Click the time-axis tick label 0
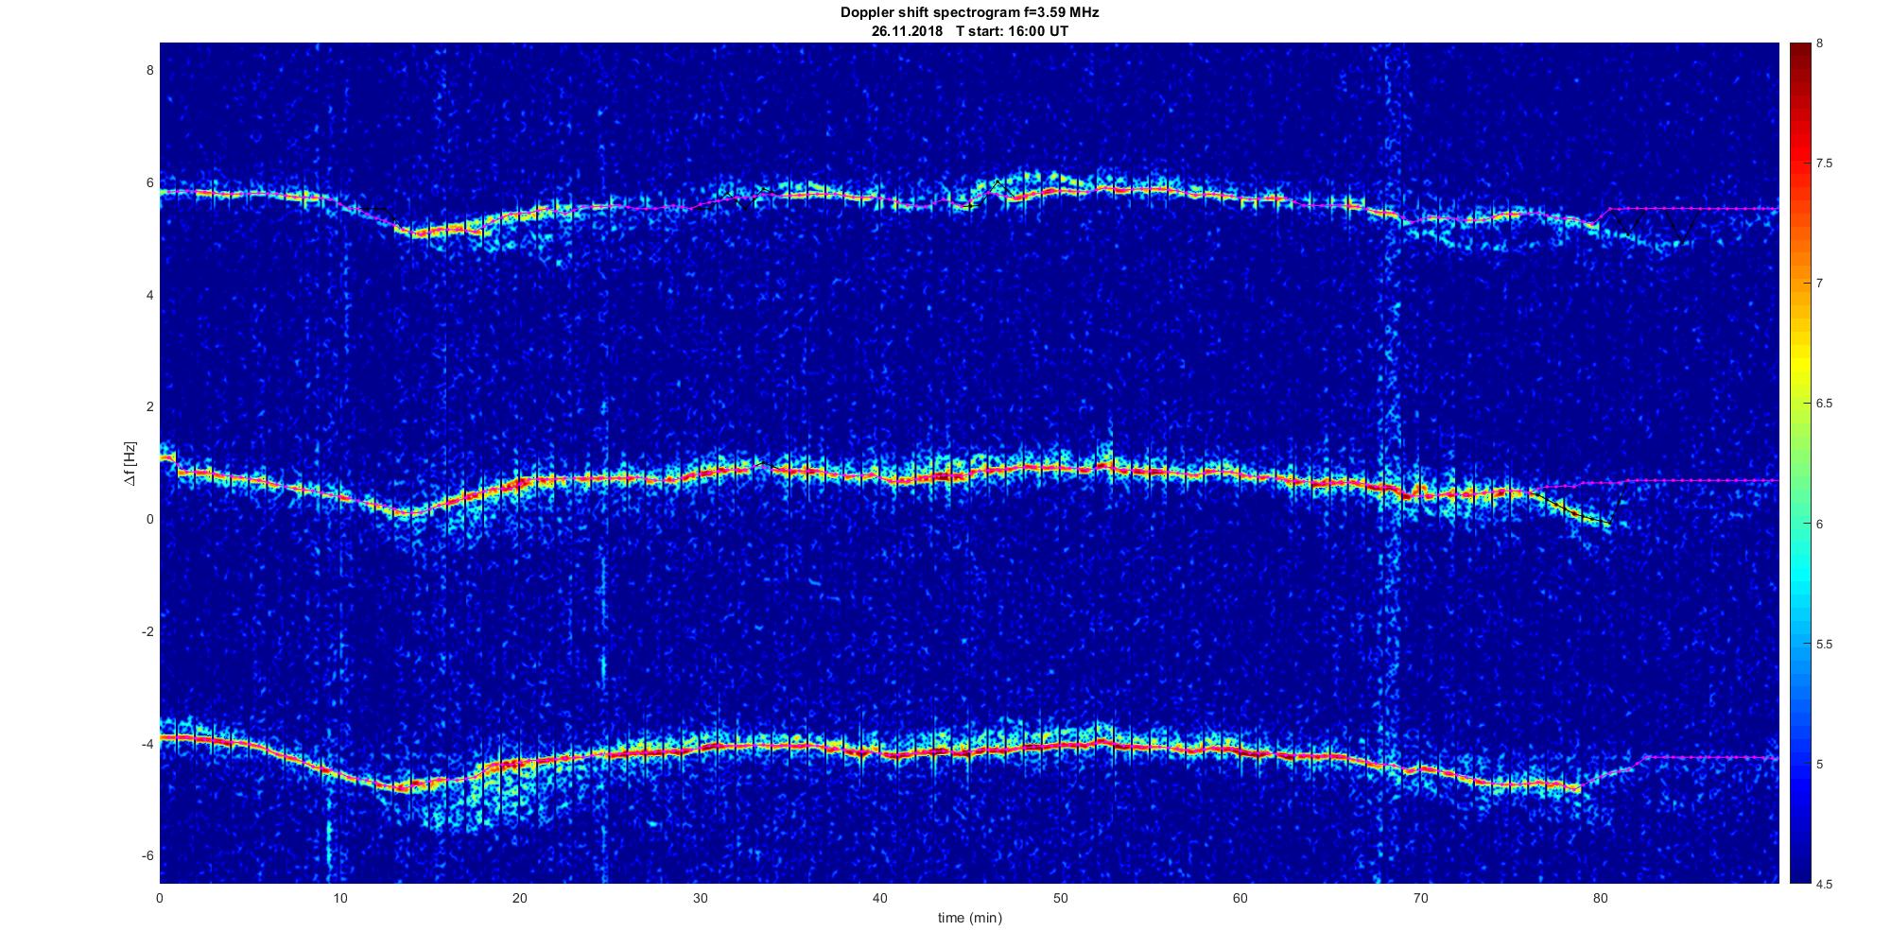Screen dimensions: 1891x948 coord(160,898)
